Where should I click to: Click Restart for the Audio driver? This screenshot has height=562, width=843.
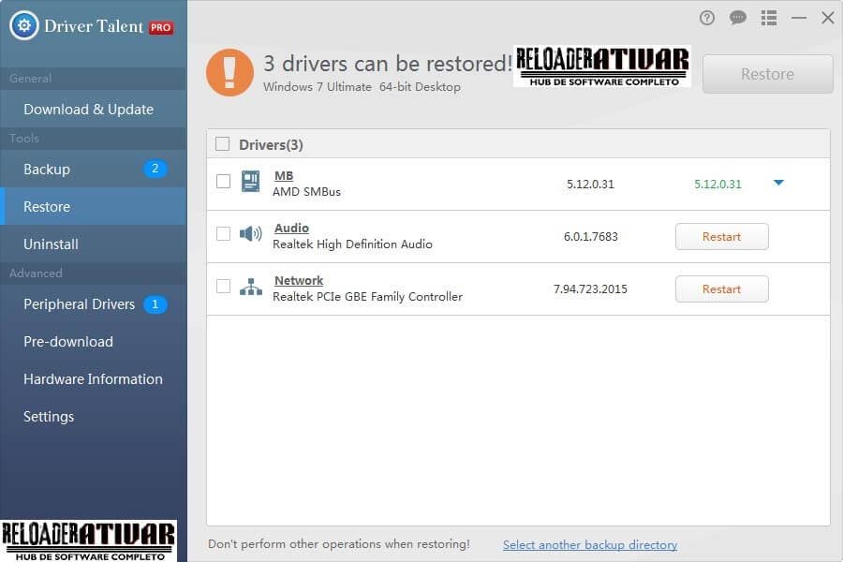point(721,237)
